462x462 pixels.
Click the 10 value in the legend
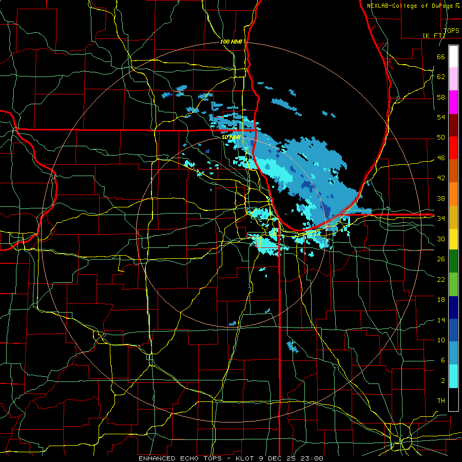(x=441, y=340)
